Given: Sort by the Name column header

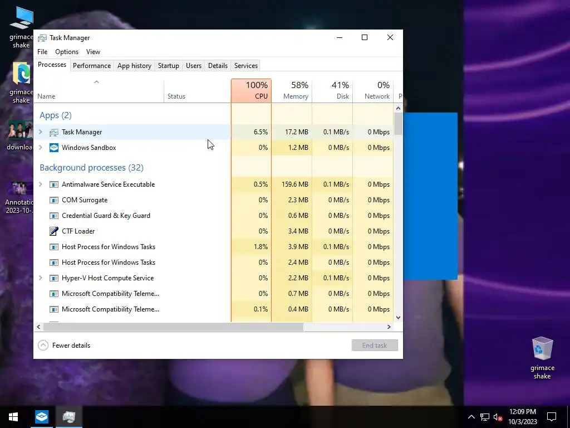Looking at the screenshot, I should (x=99, y=91).
